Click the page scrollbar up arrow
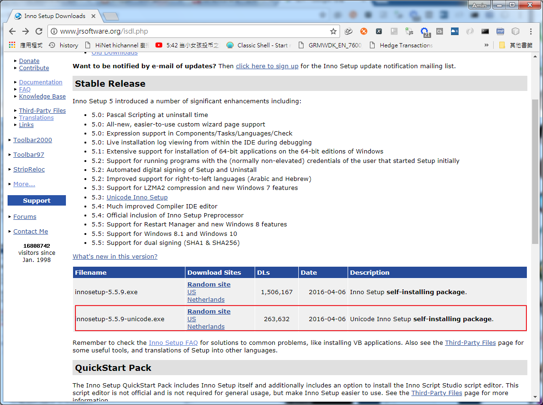The height and width of the screenshot is (405, 543). pyautogui.click(x=535, y=56)
